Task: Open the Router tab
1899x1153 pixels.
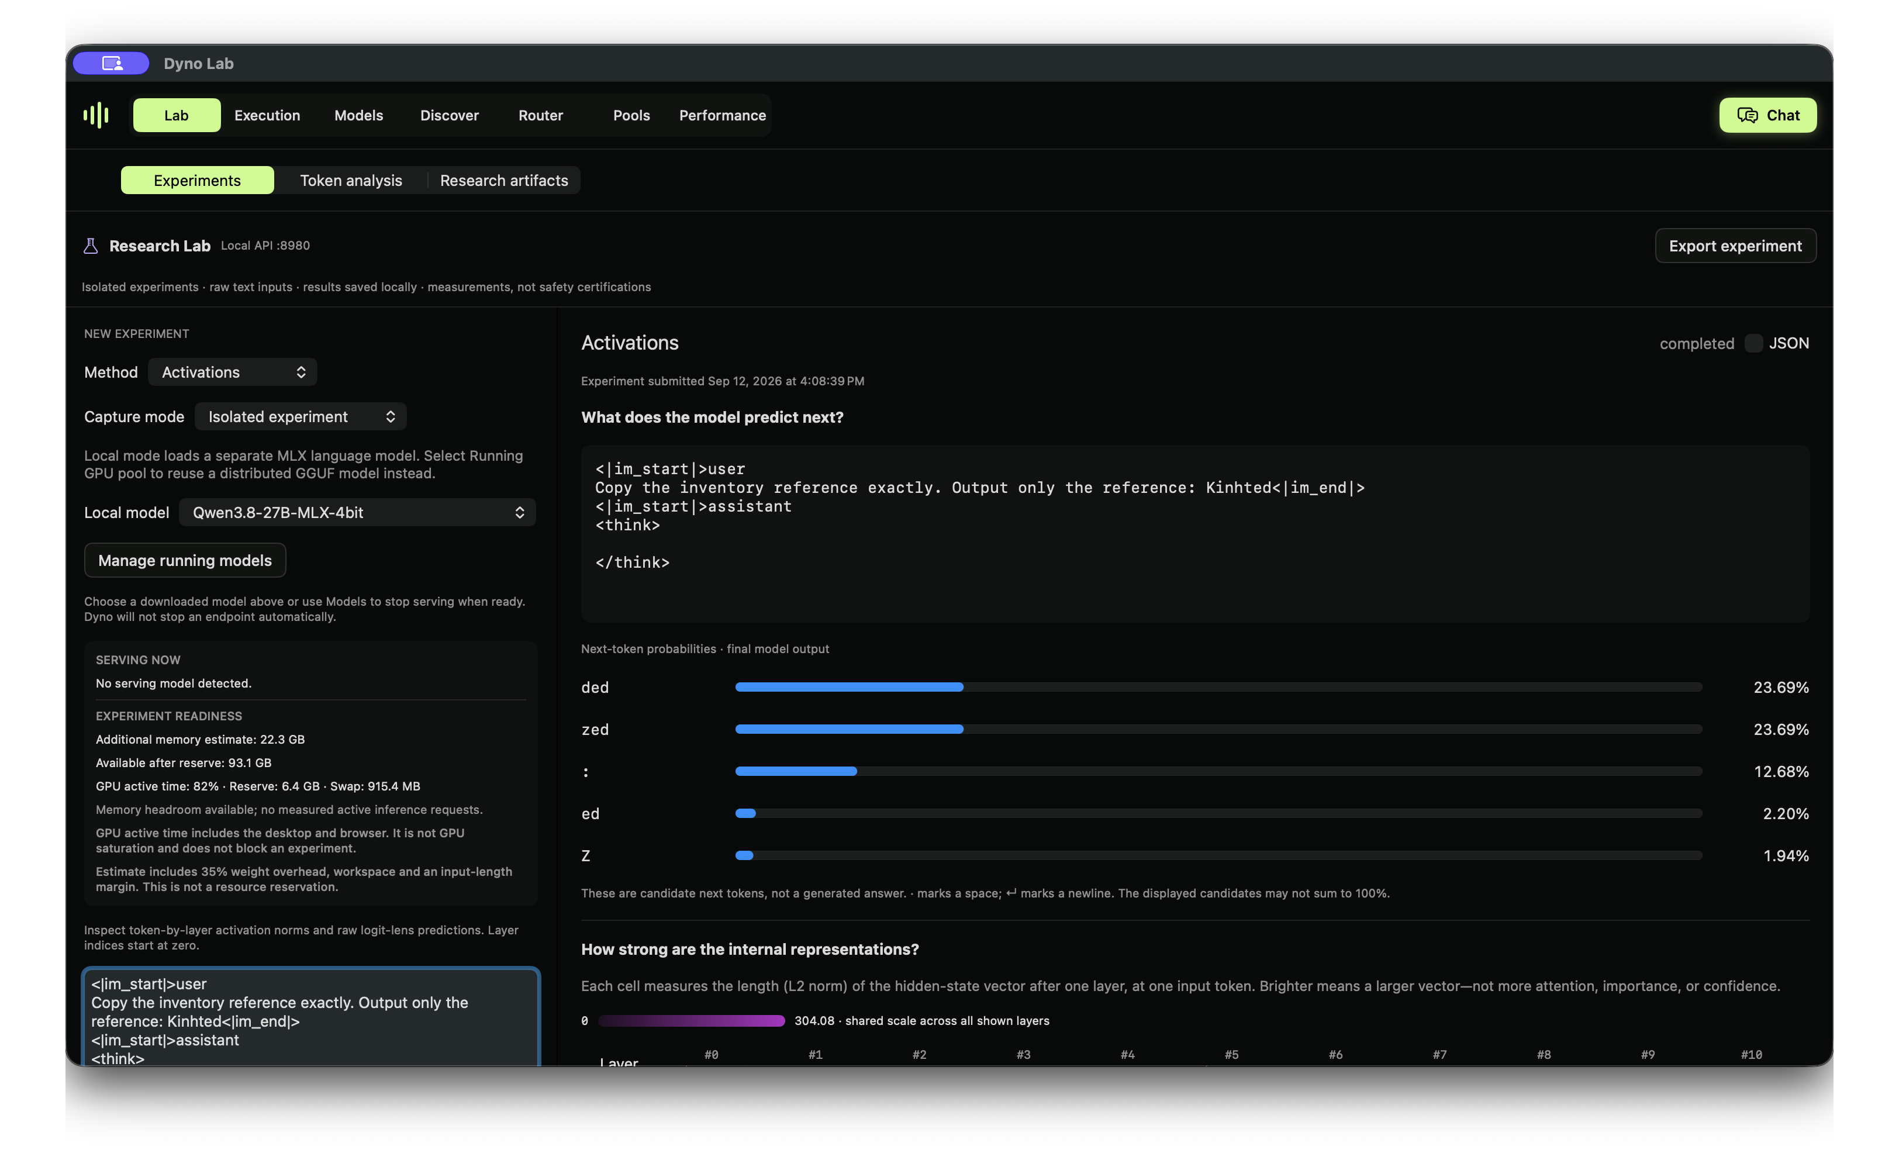Action: (540, 115)
